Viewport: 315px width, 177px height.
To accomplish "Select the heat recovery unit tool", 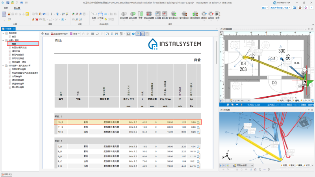I will (x=149, y=15).
